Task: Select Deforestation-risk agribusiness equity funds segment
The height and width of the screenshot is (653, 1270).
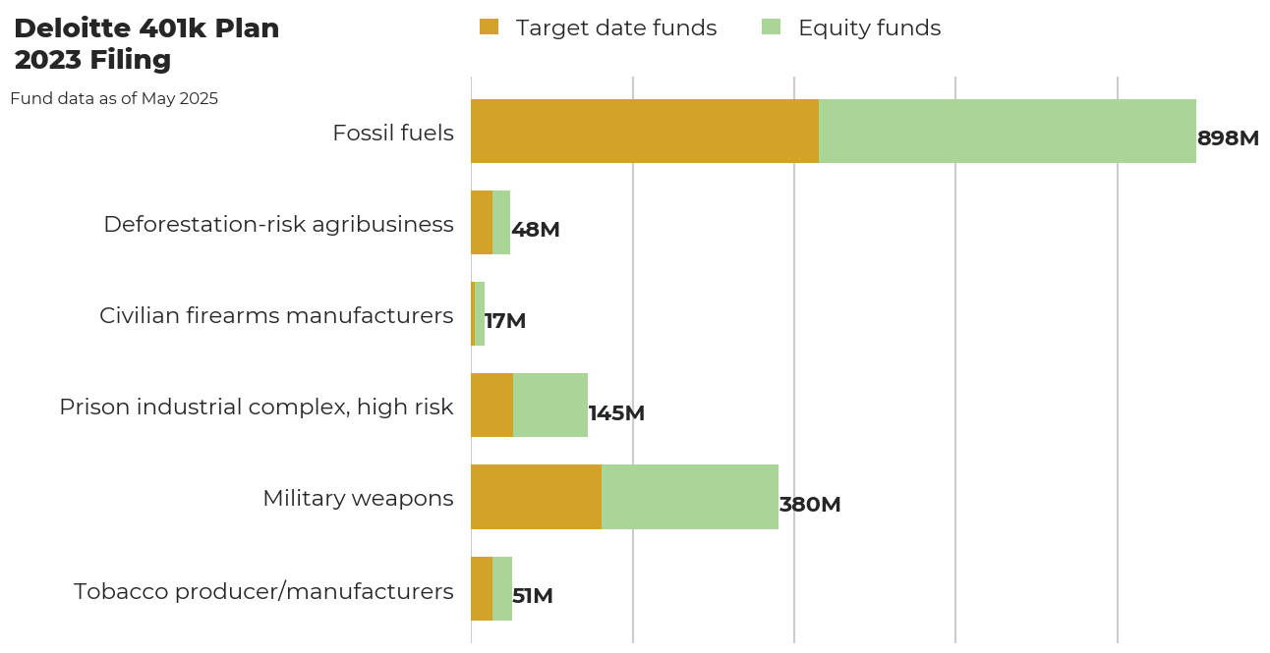Action: tap(501, 222)
